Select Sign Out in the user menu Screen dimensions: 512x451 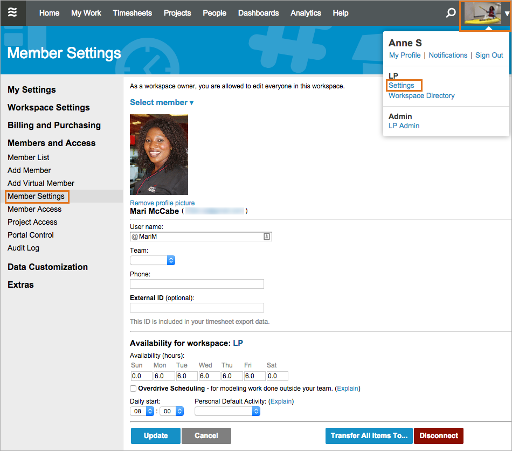tap(489, 55)
